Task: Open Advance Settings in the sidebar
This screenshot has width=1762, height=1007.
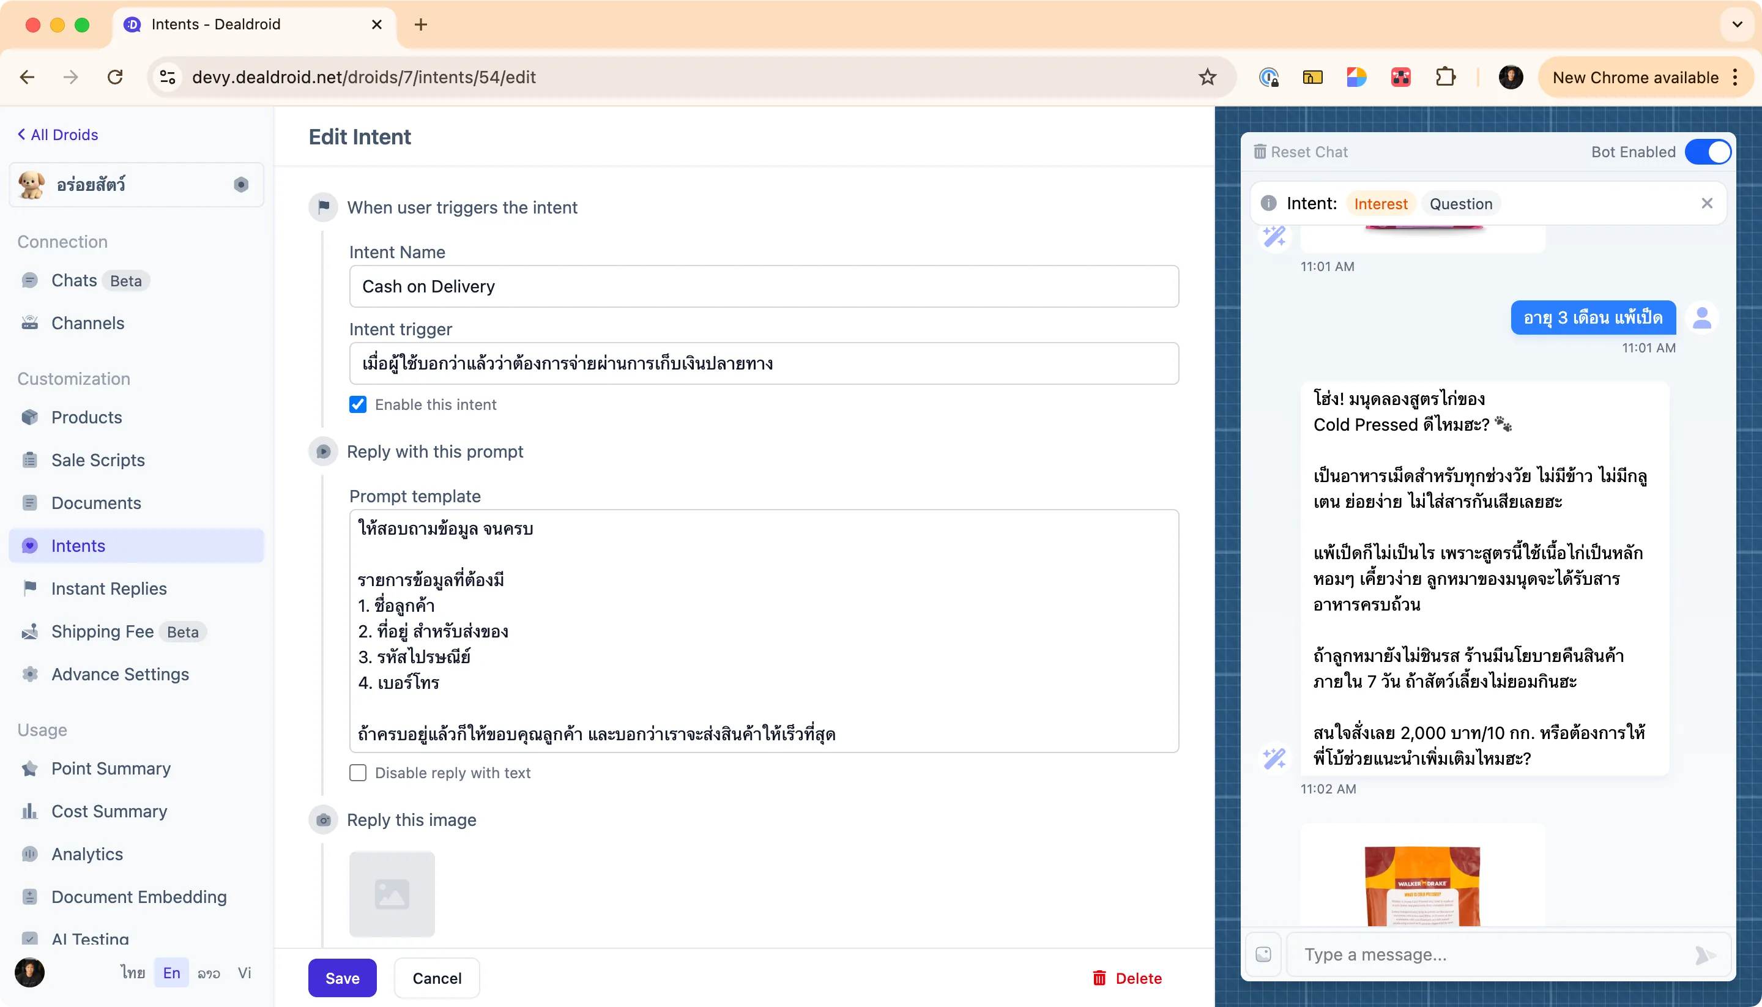Action: tap(120, 674)
